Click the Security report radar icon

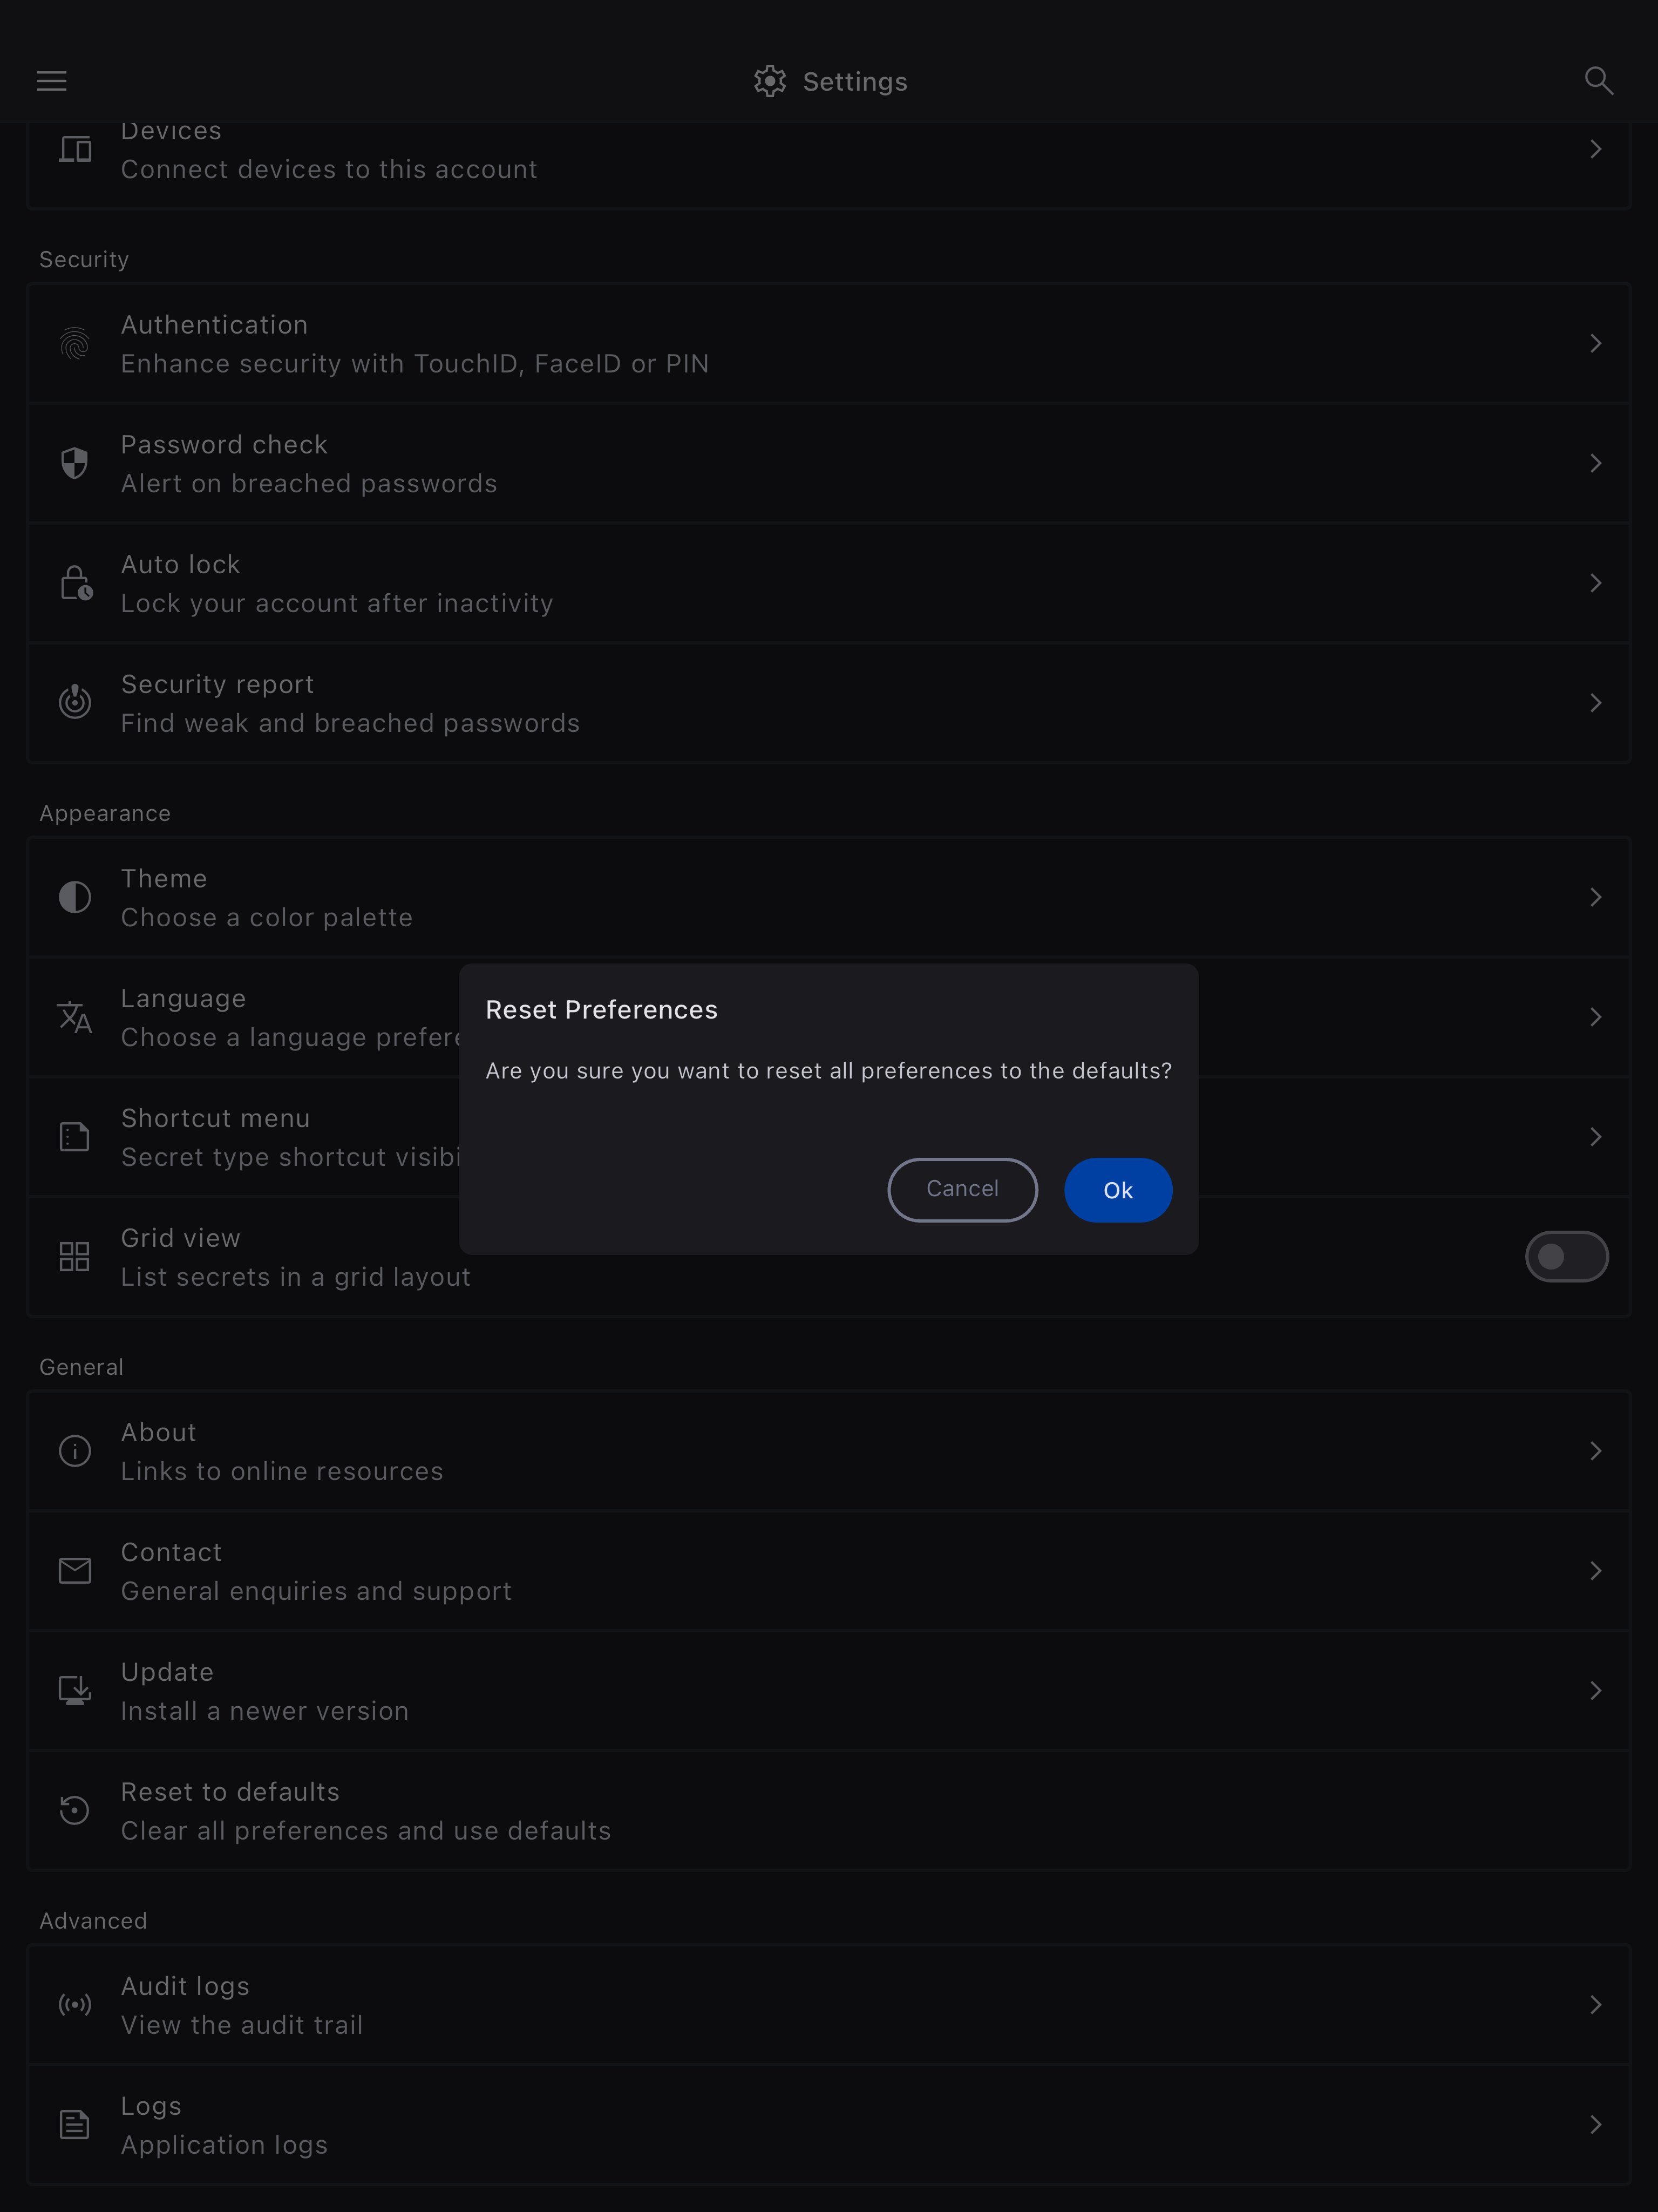[75, 702]
